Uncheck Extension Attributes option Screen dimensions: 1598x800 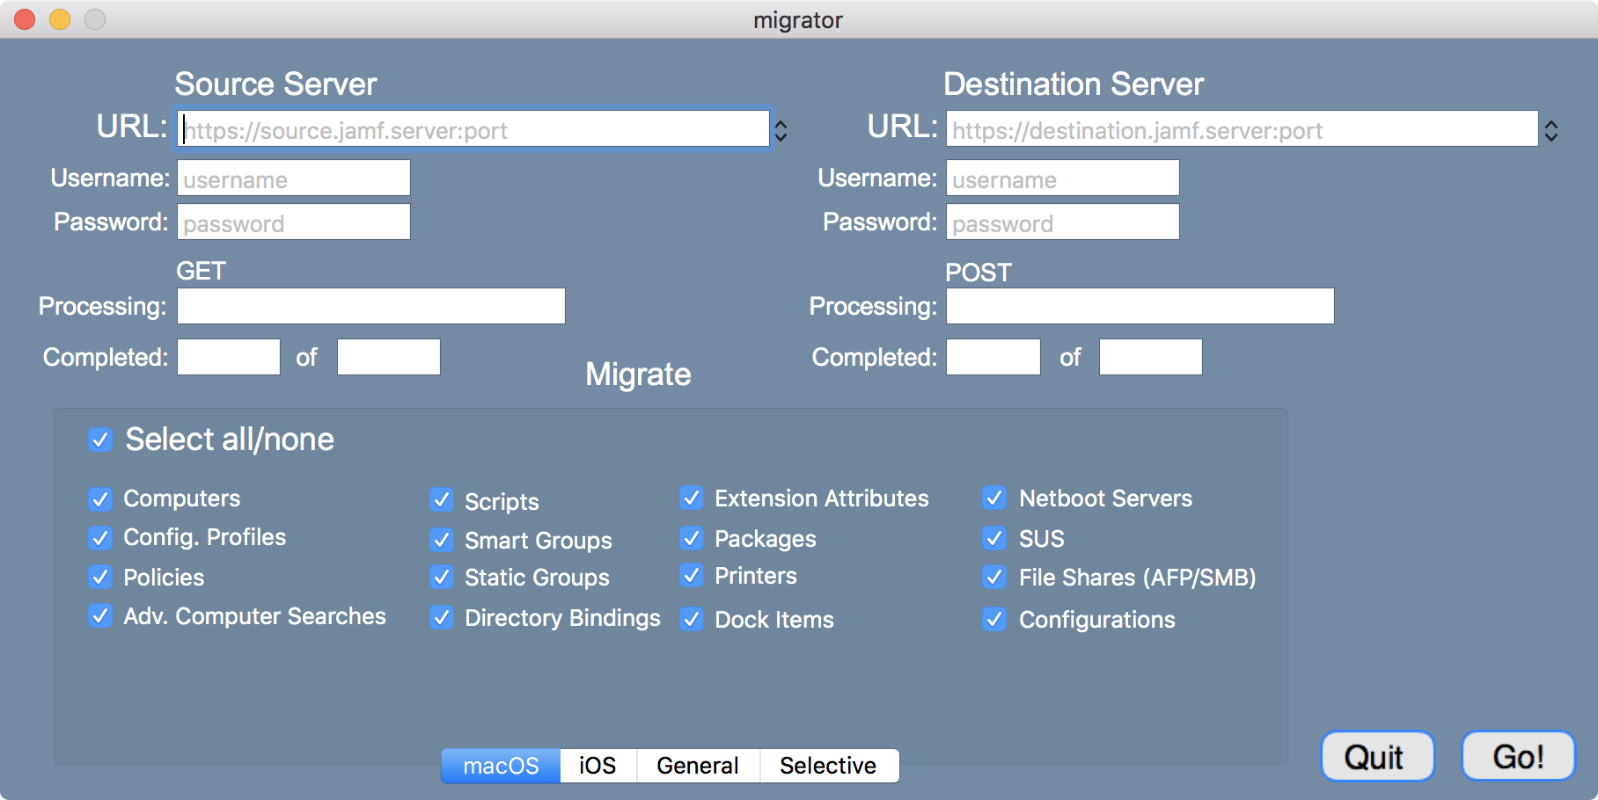[x=692, y=498]
